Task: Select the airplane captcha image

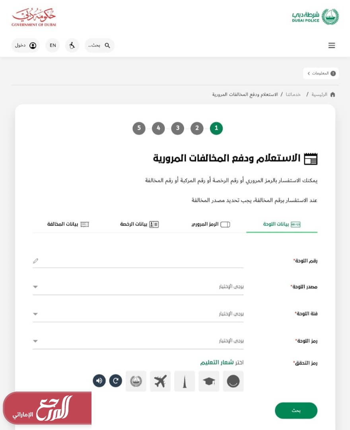Action: (160, 381)
